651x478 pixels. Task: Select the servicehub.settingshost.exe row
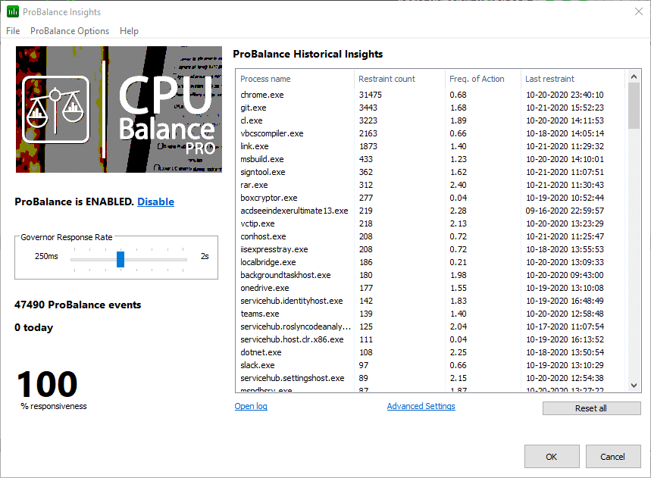click(x=432, y=377)
